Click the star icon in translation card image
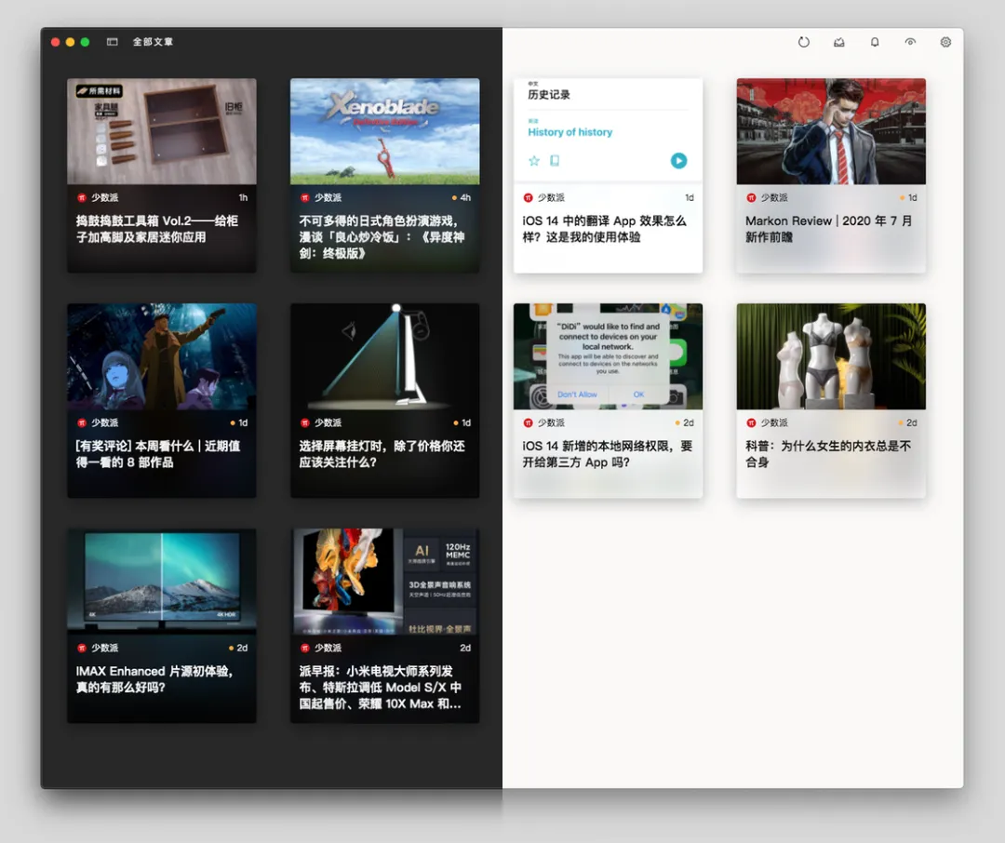Screen dimensions: 1005x843 point(534,161)
